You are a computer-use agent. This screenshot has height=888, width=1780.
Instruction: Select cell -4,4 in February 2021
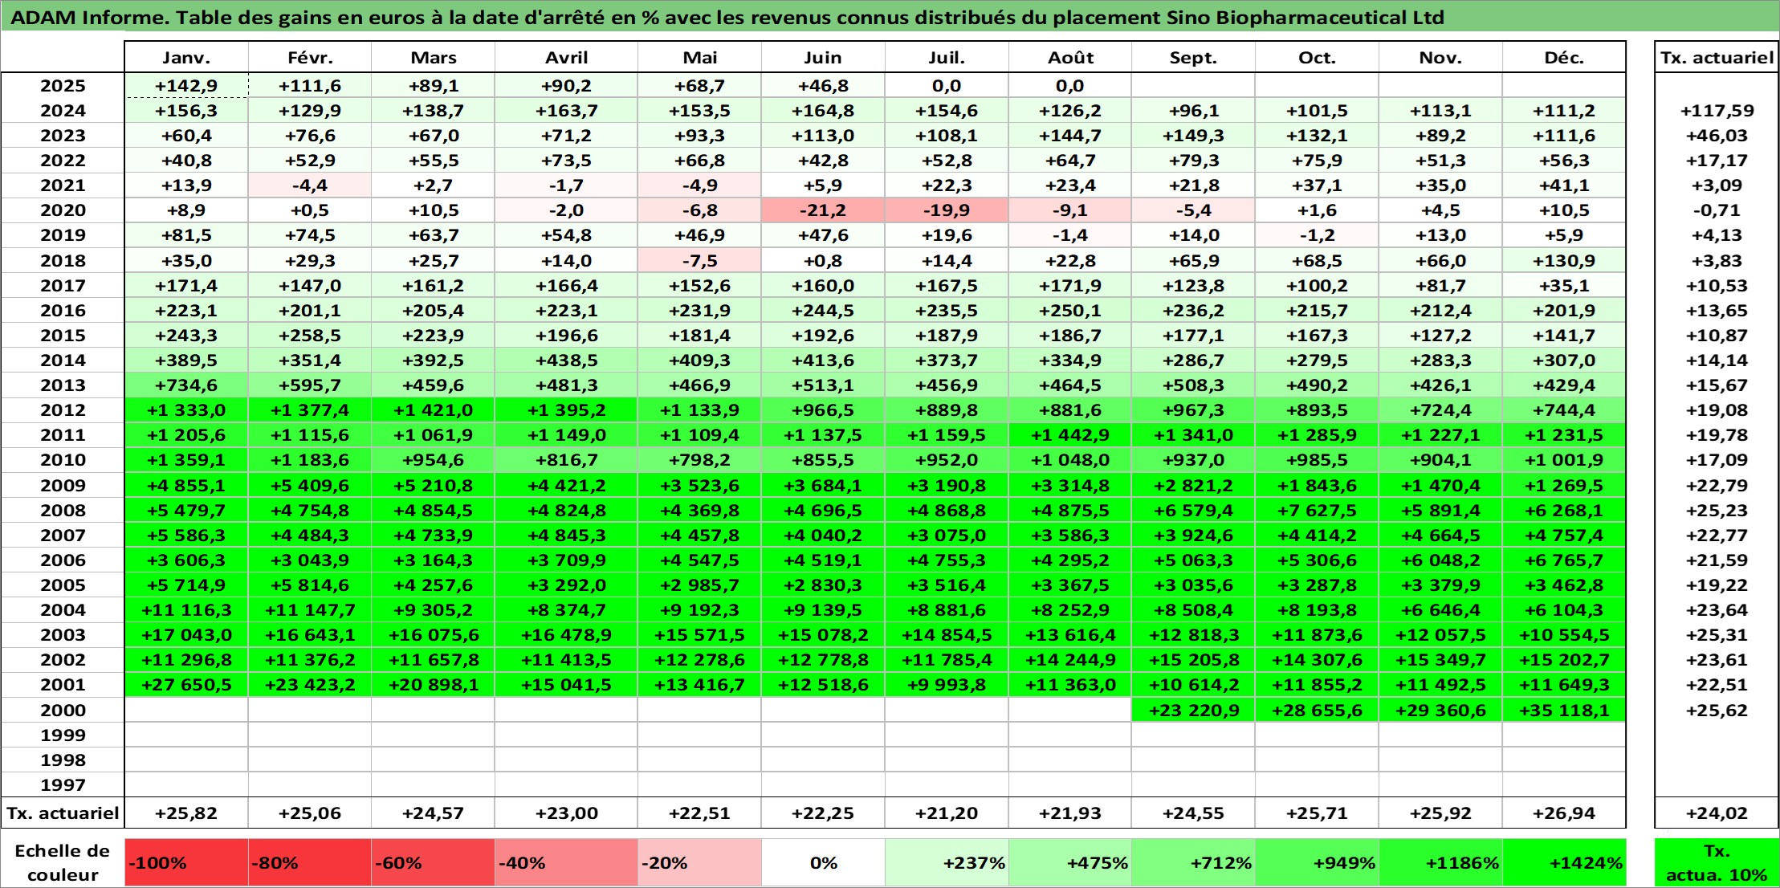(310, 185)
